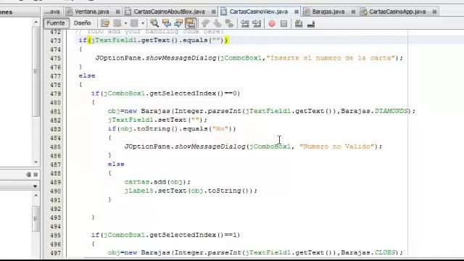Click Find Previous Occurrence icon
The image size is (464, 261).
click(x=166, y=23)
